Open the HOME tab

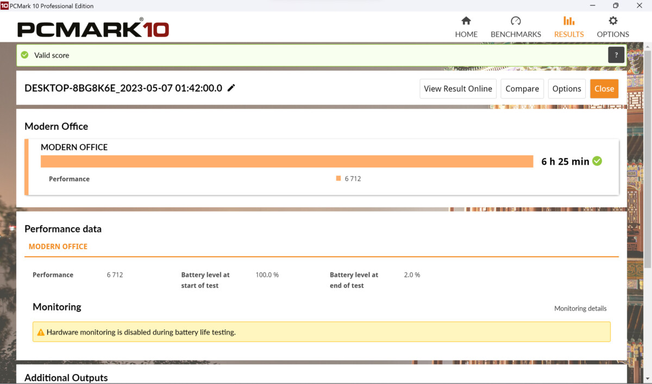[x=466, y=27]
